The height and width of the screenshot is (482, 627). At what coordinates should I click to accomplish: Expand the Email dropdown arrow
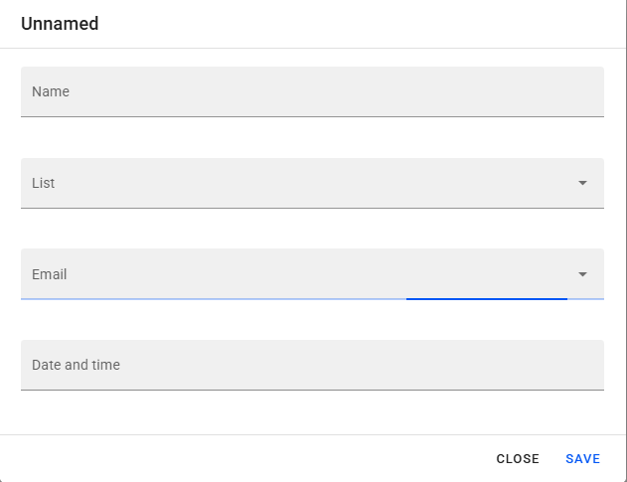click(582, 274)
